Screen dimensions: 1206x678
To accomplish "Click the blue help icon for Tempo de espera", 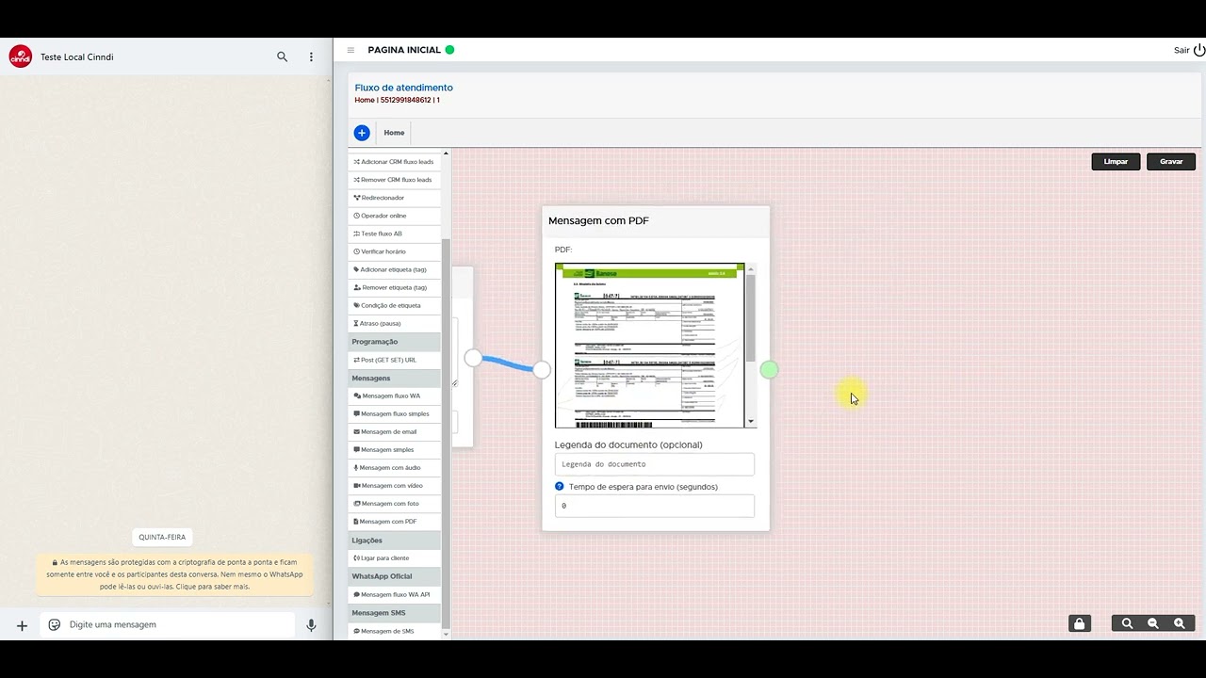I will pyautogui.click(x=560, y=487).
